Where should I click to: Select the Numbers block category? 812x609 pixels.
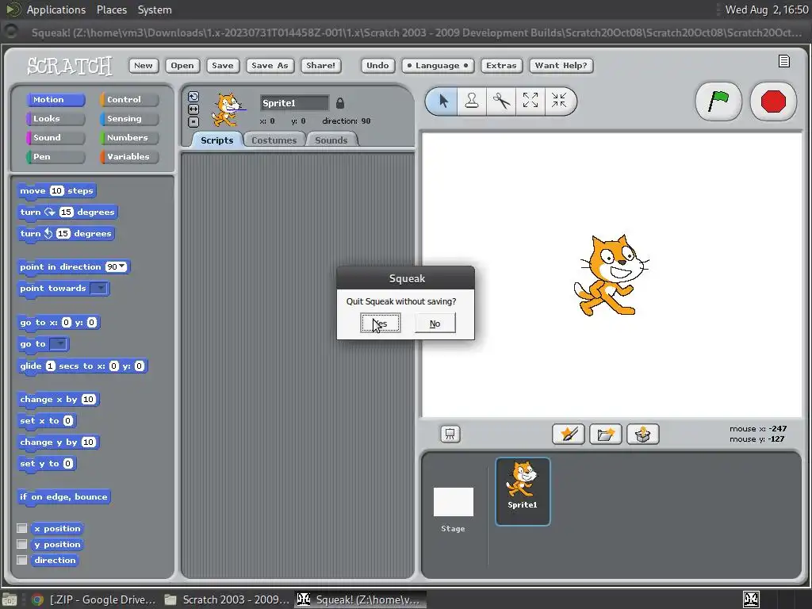[129, 138]
